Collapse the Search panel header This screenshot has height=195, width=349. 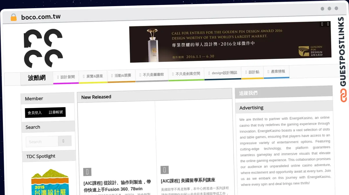tap(33, 127)
